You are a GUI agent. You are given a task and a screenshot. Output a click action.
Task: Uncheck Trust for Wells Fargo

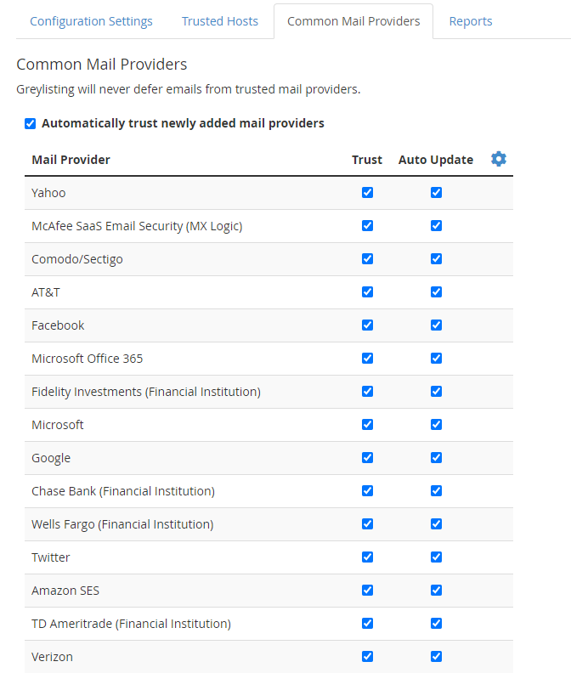[x=368, y=523]
